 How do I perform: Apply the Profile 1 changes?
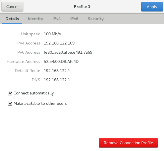[x=152, y=7]
